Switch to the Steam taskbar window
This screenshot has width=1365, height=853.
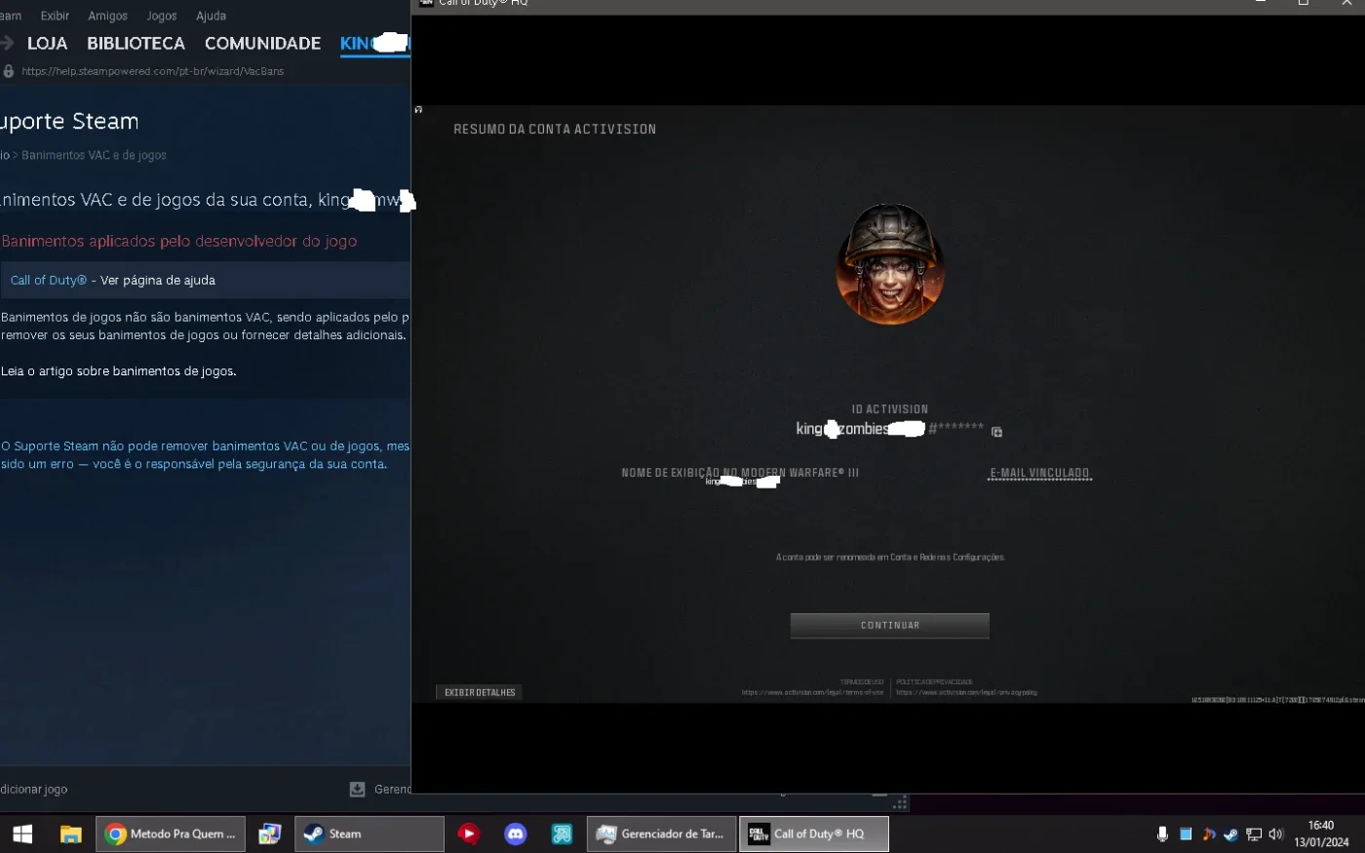click(x=370, y=834)
